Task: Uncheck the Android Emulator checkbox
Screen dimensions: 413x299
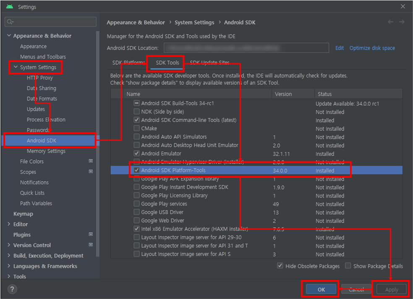Action: (x=136, y=153)
